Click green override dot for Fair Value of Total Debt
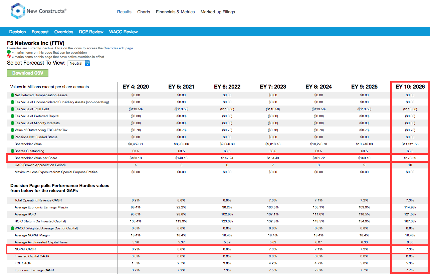This screenshot has width=430, height=274. 12,109
